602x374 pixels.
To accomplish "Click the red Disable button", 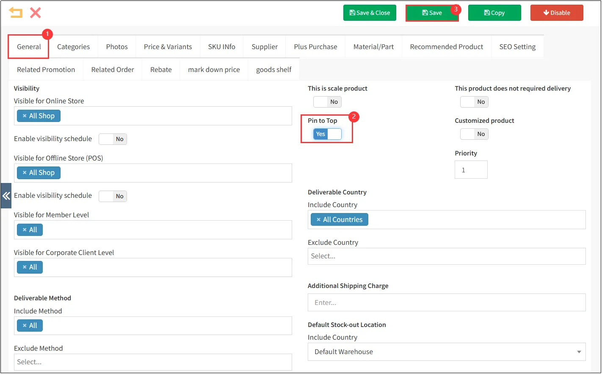I will pos(556,13).
